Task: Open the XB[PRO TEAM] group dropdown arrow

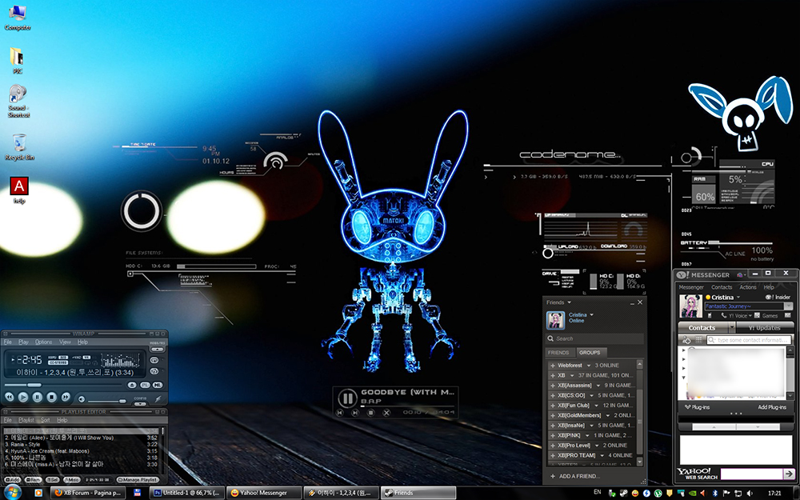Action: point(602,456)
